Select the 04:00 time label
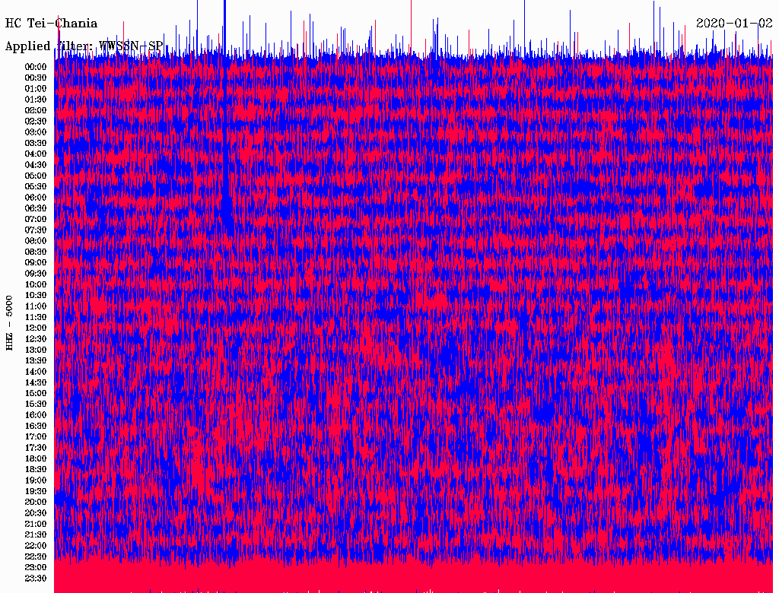 pyautogui.click(x=36, y=154)
